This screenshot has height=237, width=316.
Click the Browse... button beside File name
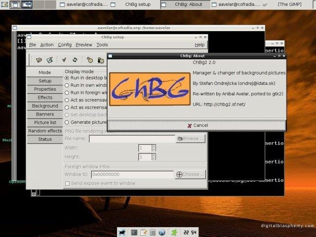(x=191, y=139)
